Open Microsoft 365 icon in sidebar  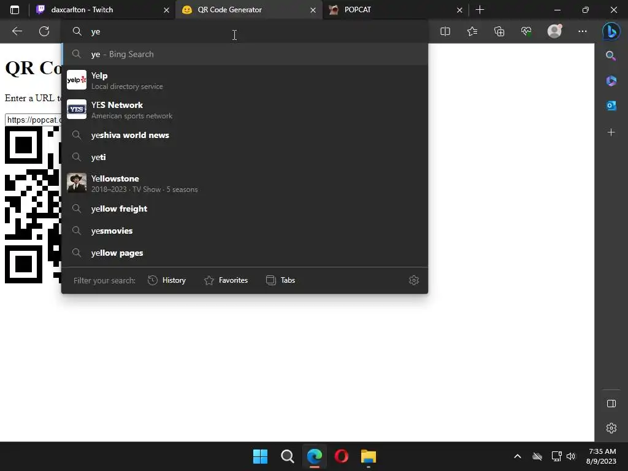pyautogui.click(x=611, y=81)
